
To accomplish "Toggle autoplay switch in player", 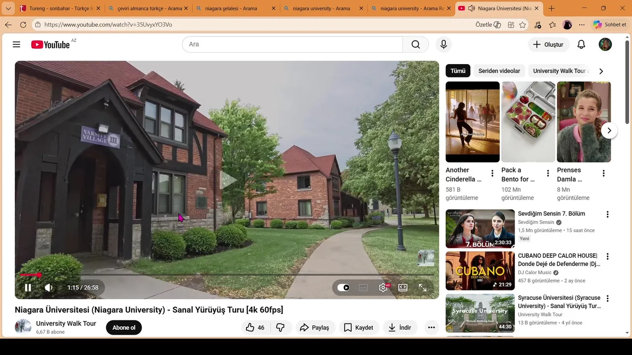I will coord(343,287).
